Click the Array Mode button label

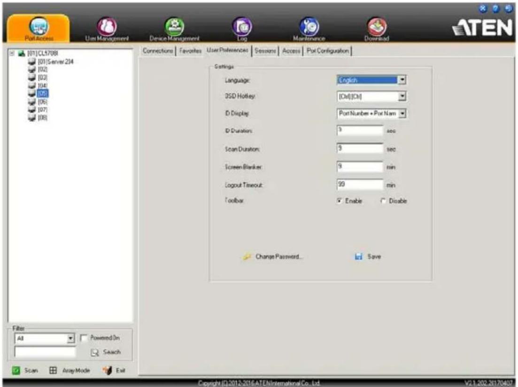[76, 371]
